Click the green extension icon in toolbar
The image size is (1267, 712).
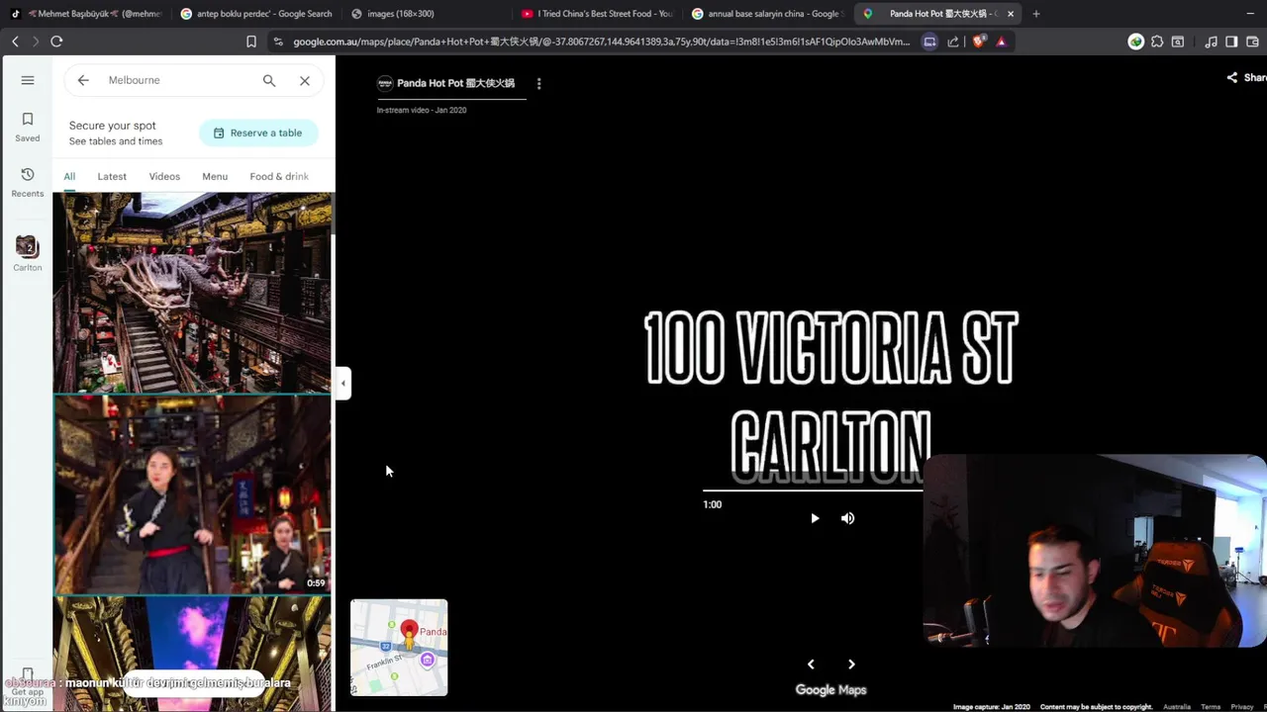(x=1136, y=42)
